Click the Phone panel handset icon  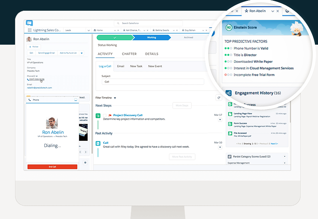pyautogui.click(x=30, y=100)
